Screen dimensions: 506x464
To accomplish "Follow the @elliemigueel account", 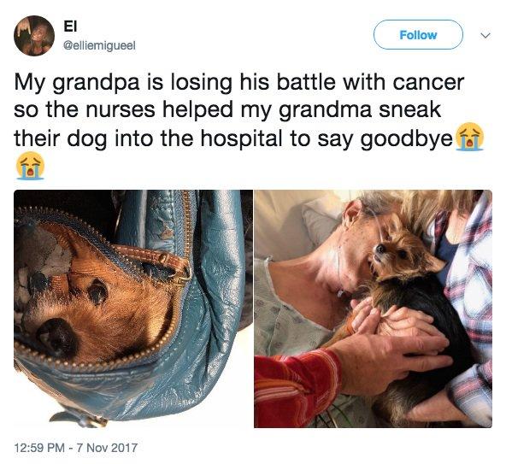I will (418, 35).
